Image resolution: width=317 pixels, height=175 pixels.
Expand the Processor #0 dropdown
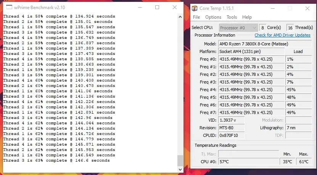coord(238,28)
